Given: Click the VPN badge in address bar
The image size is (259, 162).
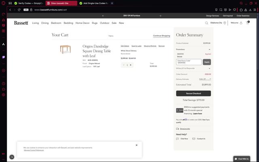Looking at the screenshot, I should 26,10.
